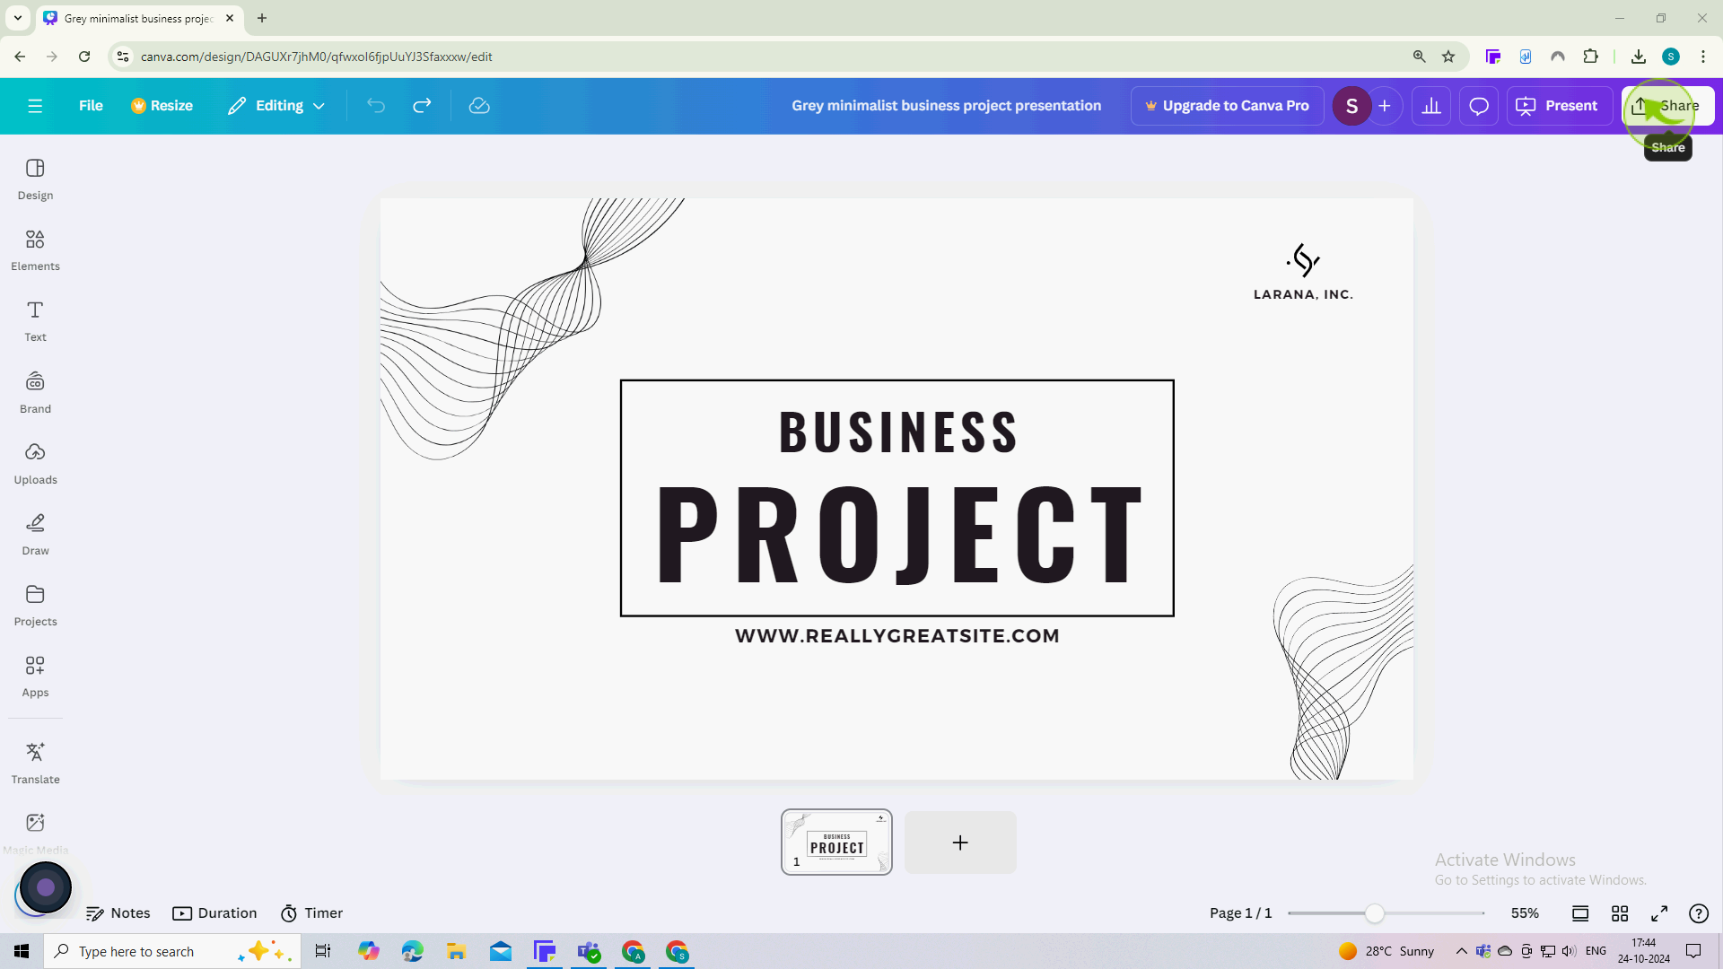Open the Windows notifications panel
Viewport: 1723px width, 969px height.
click(1693, 951)
